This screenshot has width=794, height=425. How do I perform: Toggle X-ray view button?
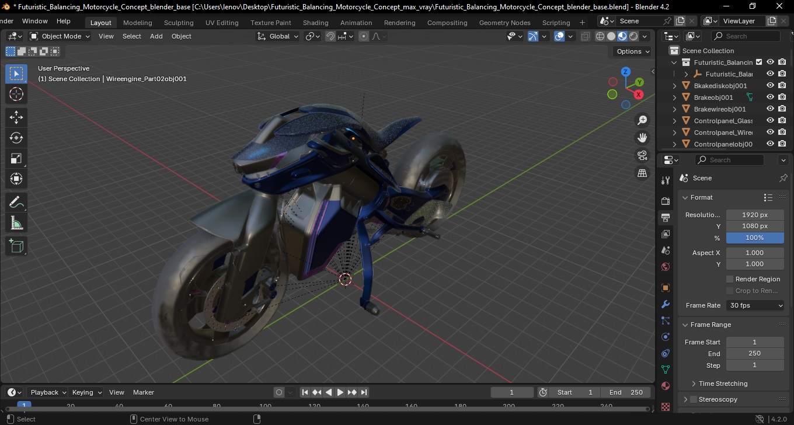click(x=585, y=36)
